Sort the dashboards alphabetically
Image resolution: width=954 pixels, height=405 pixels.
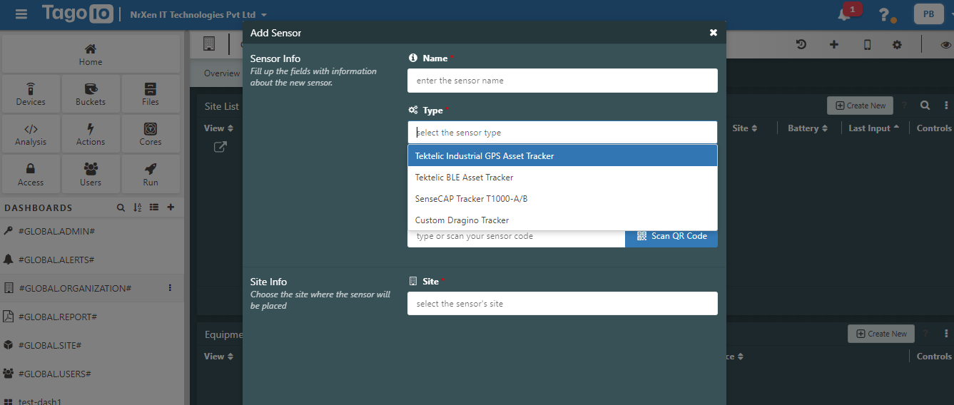[138, 207]
